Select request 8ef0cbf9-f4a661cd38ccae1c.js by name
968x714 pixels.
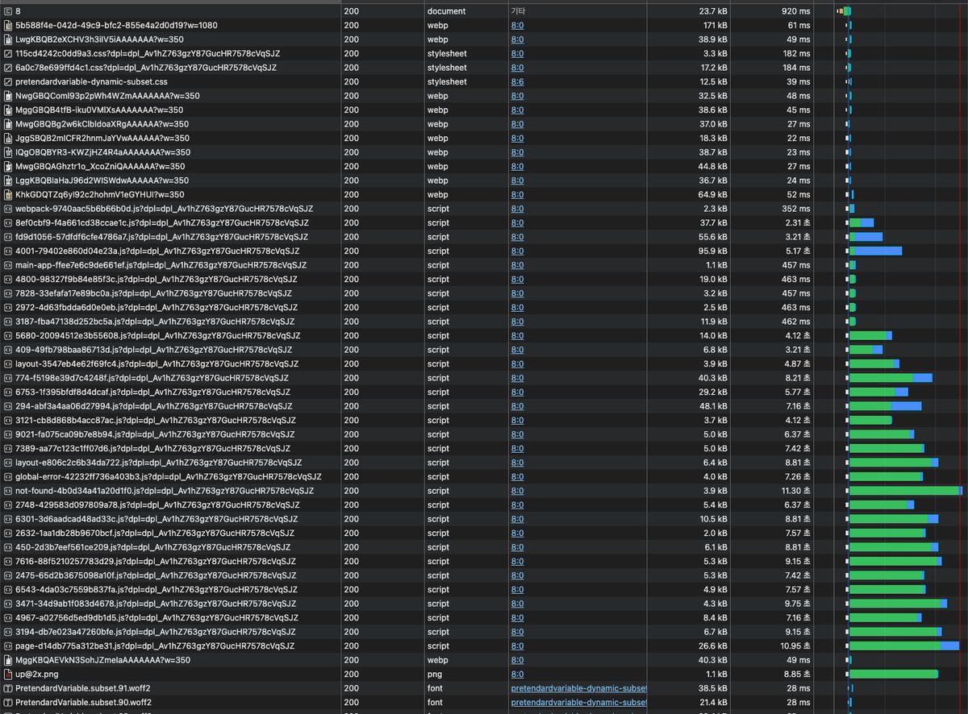162,222
